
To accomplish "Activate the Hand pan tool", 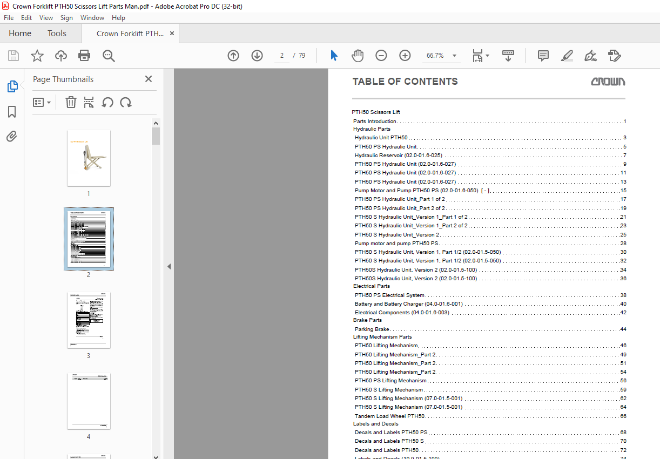I will click(358, 56).
